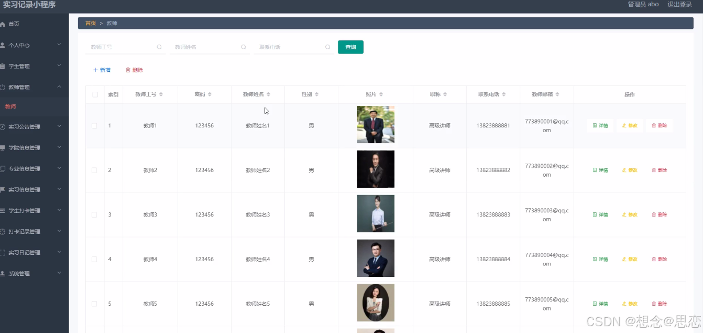Click the icon beside 专业信息管理

click(x=3, y=169)
